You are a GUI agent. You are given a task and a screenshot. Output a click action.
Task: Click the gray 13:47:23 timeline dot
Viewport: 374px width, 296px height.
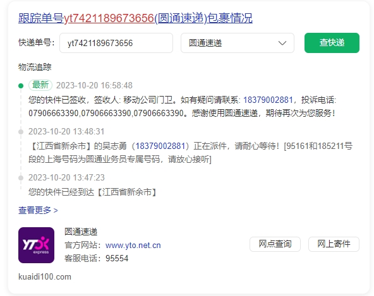click(x=21, y=178)
